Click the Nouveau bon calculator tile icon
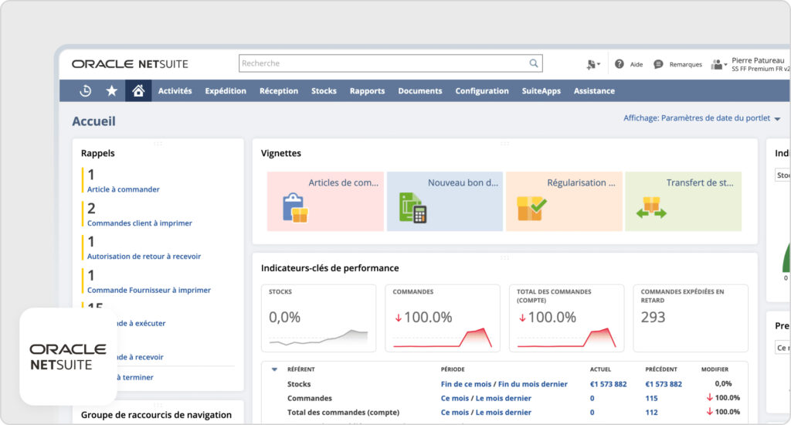The height and width of the screenshot is (425, 791). (413, 208)
